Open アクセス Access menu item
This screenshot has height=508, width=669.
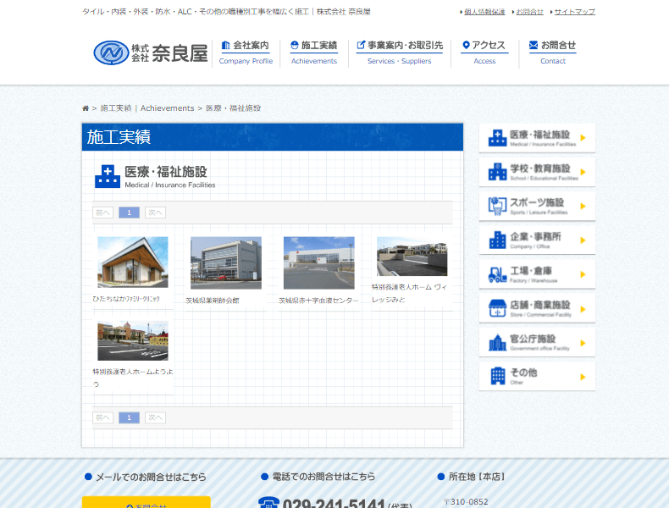click(484, 52)
